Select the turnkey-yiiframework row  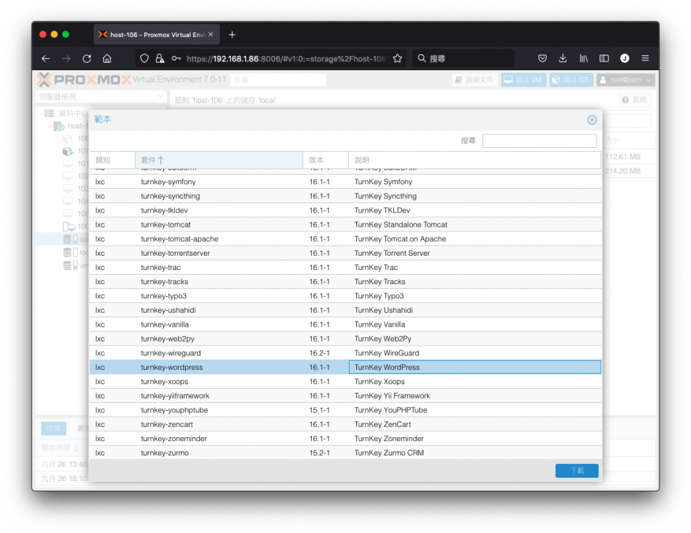(x=345, y=395)
